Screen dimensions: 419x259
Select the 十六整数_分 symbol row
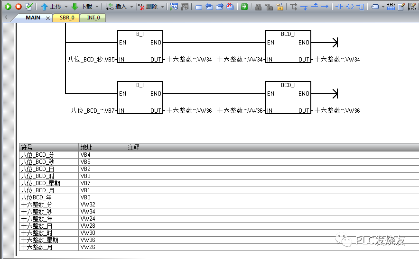click(x=219, y=205)
